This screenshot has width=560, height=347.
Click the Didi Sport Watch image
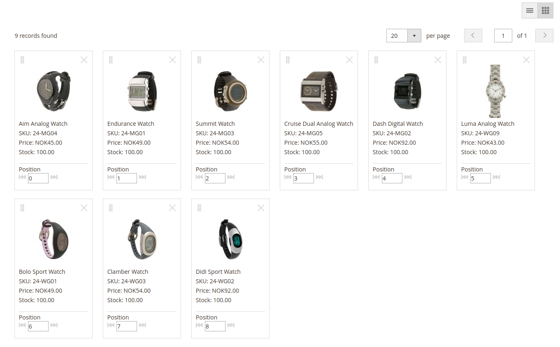coord(230,239)
